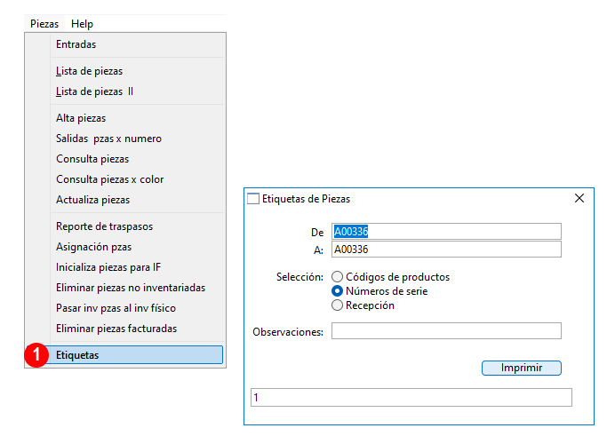Click the Imprimir button

tap(521, 368)
